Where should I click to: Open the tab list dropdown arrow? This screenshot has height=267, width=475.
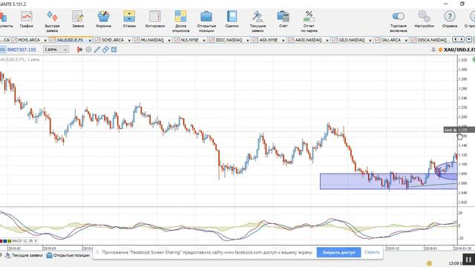[x=469, y=39]
